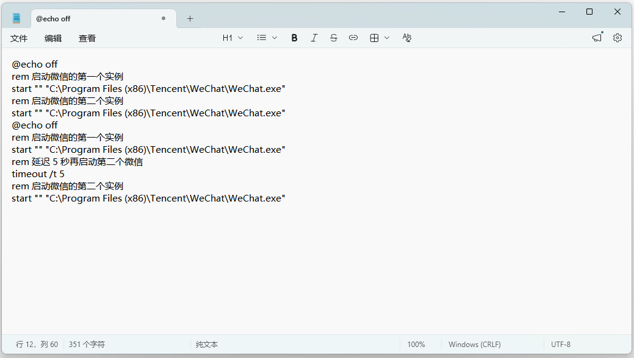634x358 pixels.
Task: Click the UTF-8 encoding indicator
Action: pyautogui.click(x=561, y=344)
